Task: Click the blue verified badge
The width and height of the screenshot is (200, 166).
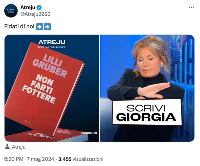Action: (39, 8)
